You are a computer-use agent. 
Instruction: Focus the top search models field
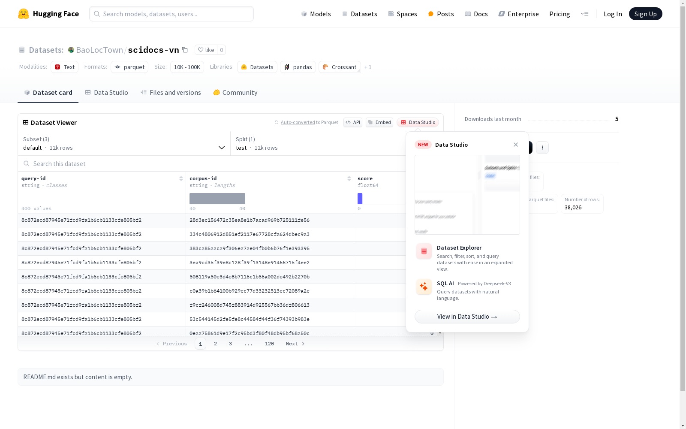171,14
